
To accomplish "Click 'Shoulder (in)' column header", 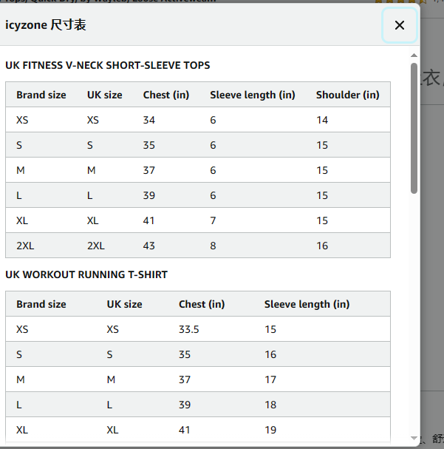I will [x=348, y=95].
